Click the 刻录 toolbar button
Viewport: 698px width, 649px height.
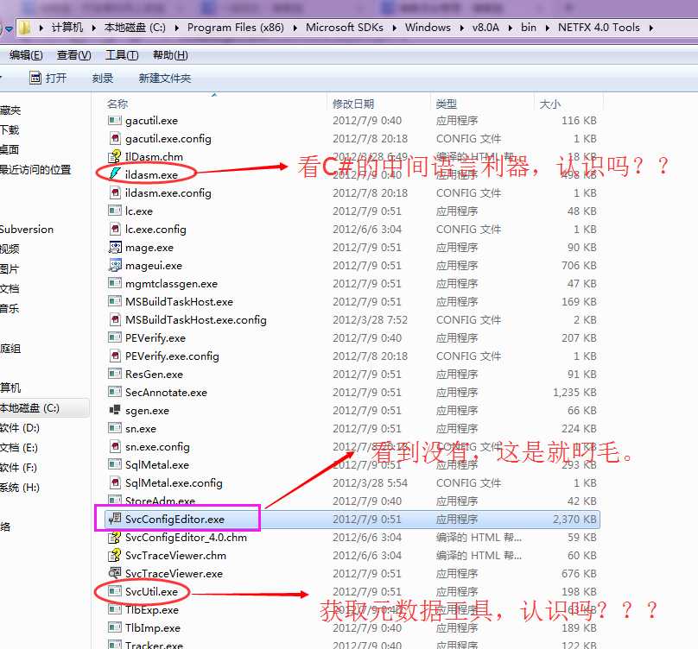pos(103,78)
